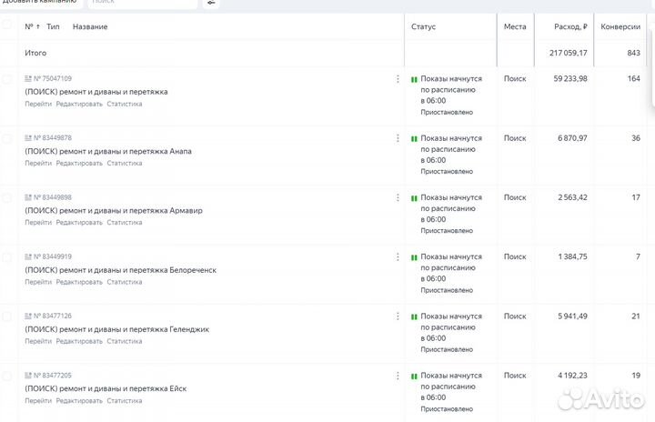Open three-dot menu for campaign 75047109

click(398, 79)
